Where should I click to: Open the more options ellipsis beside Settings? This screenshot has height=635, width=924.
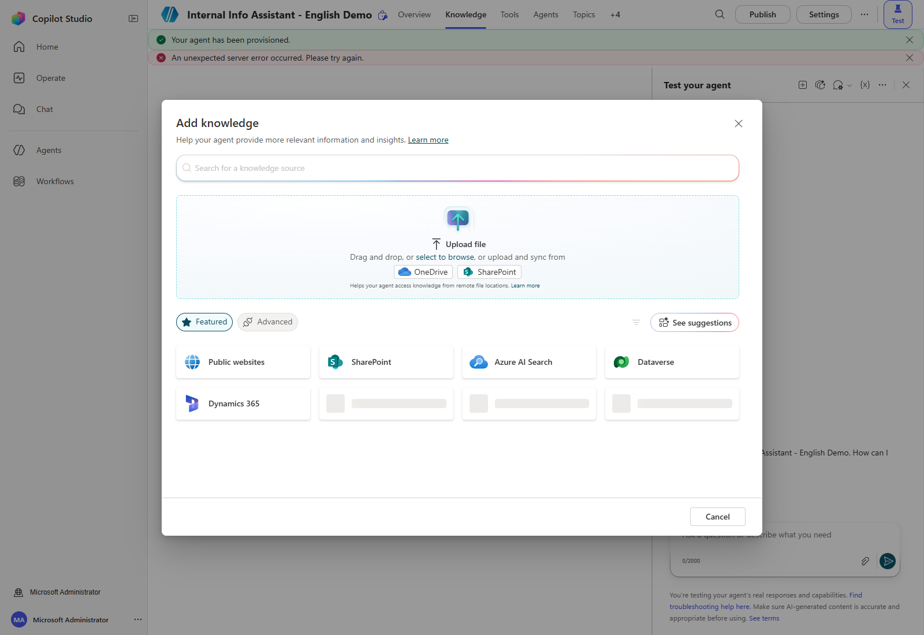pos(865,14)
